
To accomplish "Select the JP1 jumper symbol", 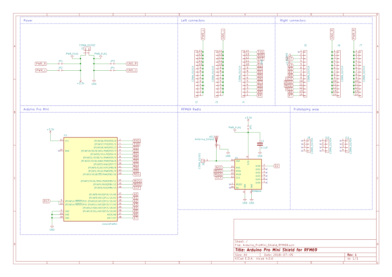I will click(60, 64).
